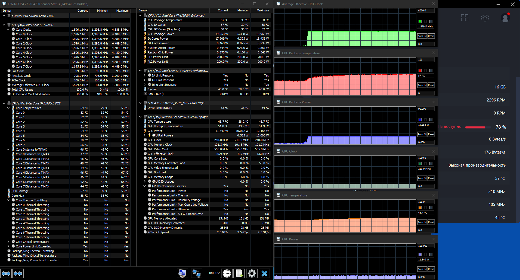Edit the 4000.0 maximum graph scale field
The height and width of the screenshot is (280, 520).
(425, 11)
